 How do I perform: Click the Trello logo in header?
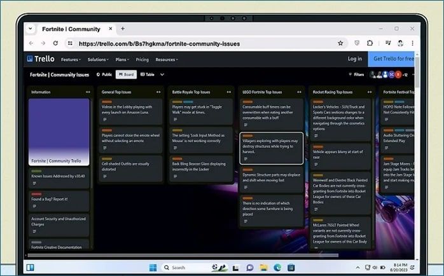(x=40, y=59)
